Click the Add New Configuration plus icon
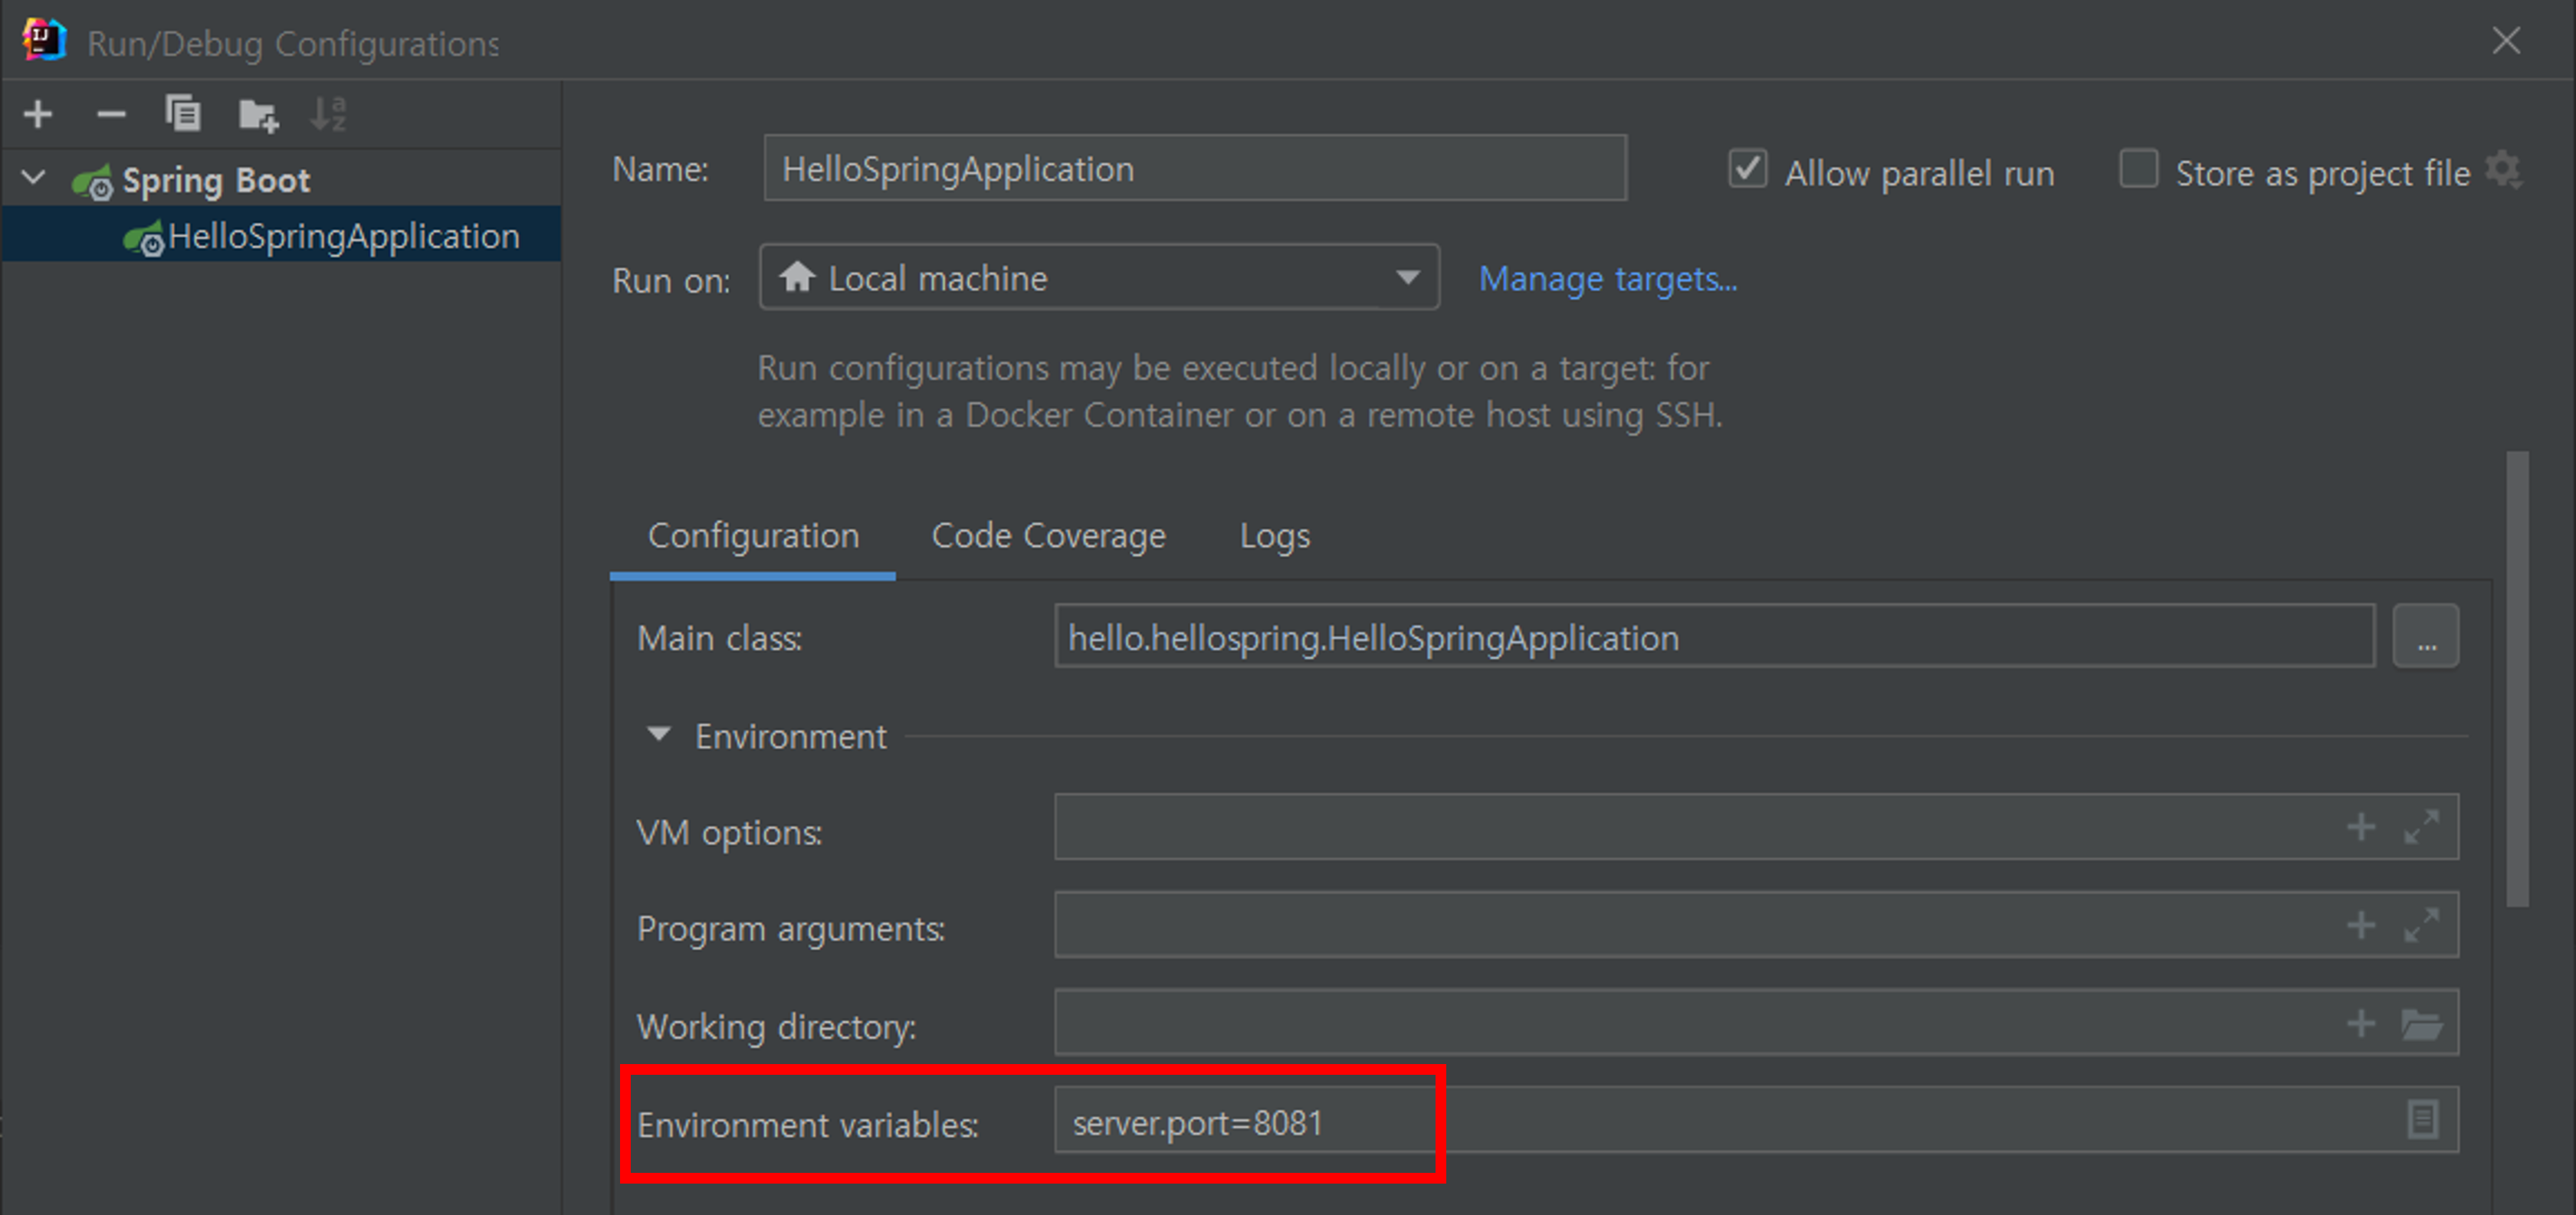Screen dimensions: 2576x1215 38,114
